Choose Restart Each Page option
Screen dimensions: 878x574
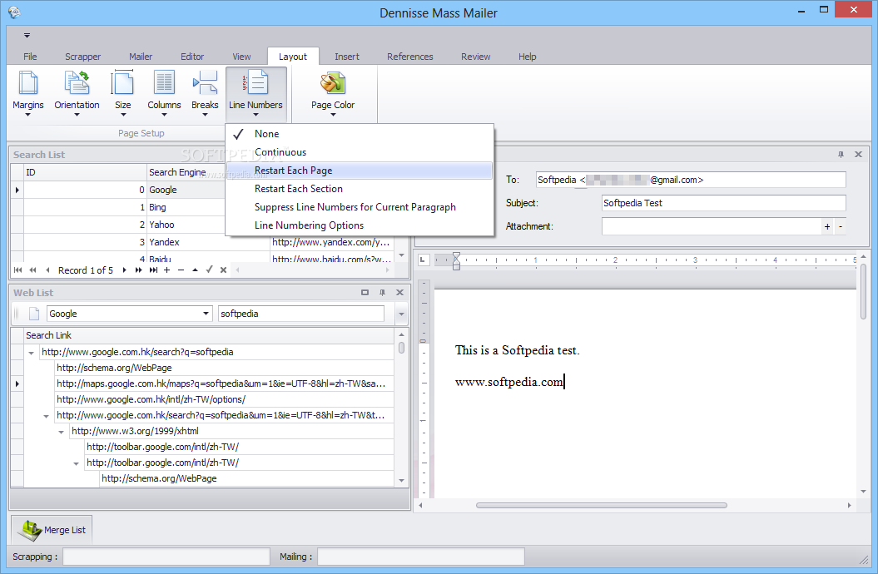point(360,171)
